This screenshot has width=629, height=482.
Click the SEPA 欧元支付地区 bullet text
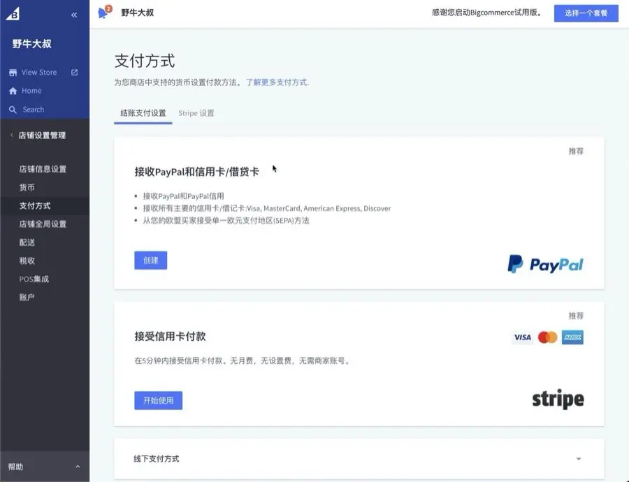coord(226,221)
